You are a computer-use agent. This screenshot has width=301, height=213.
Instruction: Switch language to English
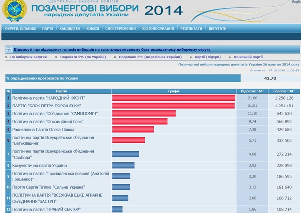click(295, 2)
